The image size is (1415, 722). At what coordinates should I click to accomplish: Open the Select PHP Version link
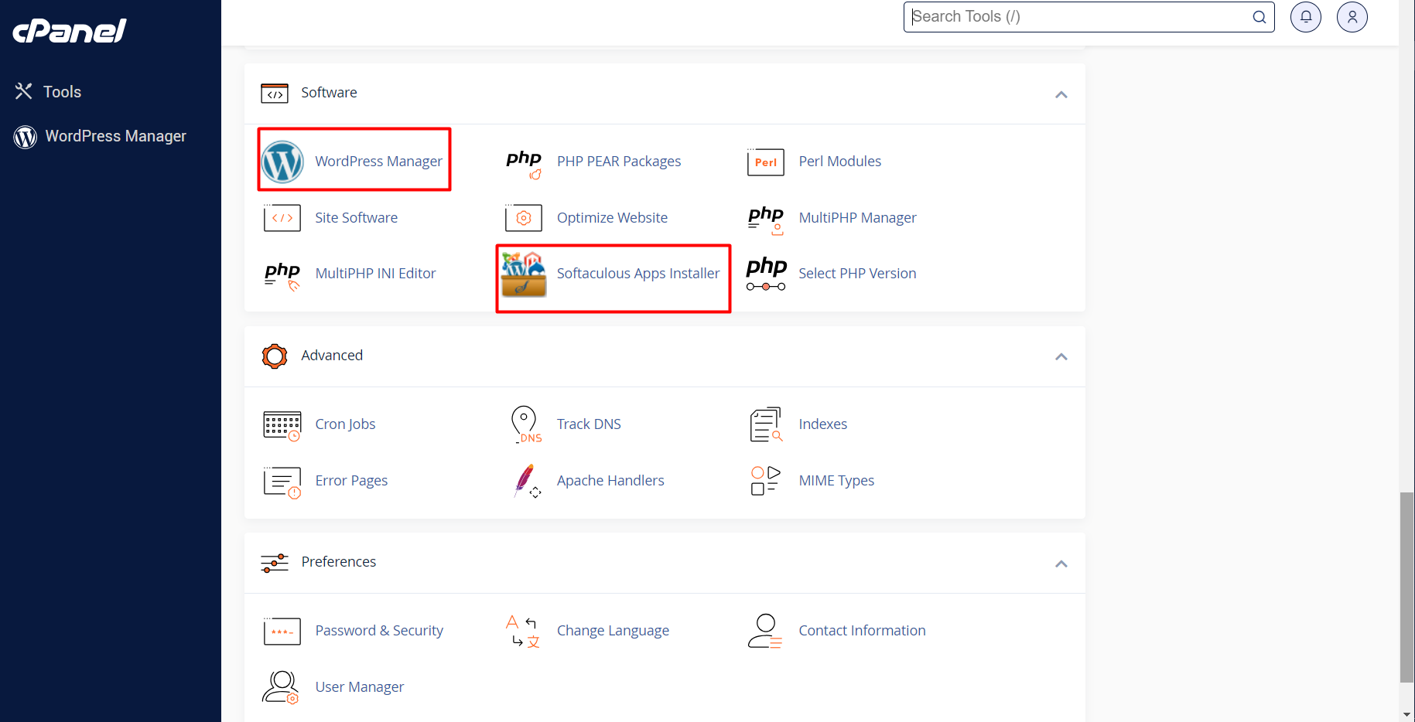[x=857, y=274]
